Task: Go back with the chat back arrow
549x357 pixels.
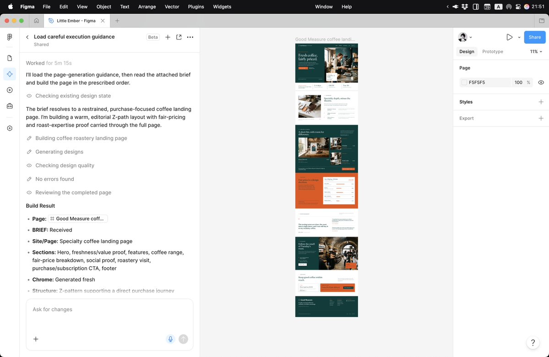Action: pyautogui.click(x=27, y=37)
